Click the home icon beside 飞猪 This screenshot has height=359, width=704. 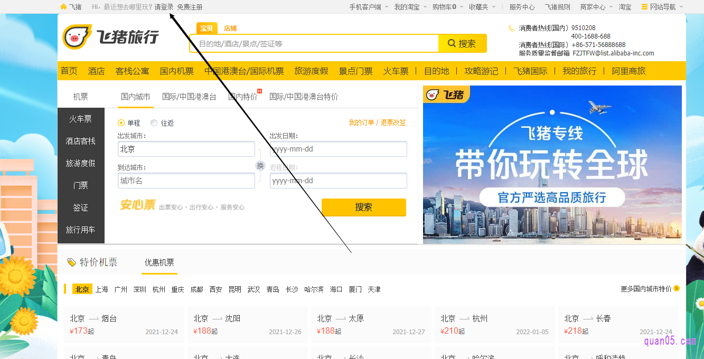(x=63, y=7)
